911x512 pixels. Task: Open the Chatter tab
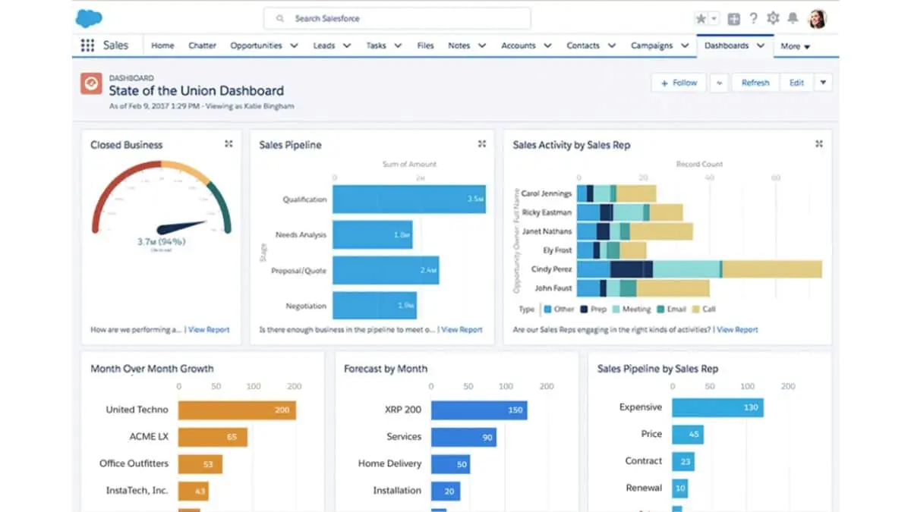click(x=202, y=46)
